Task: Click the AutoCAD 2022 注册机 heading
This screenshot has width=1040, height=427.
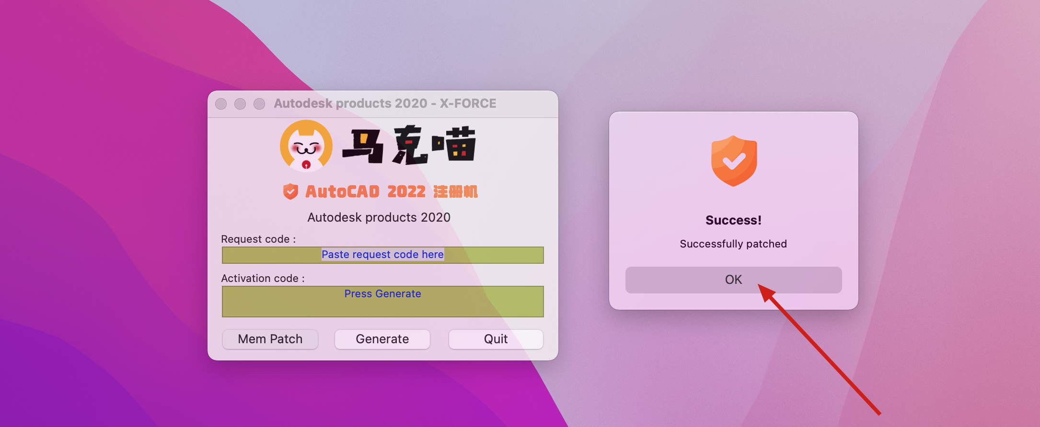Action: pyautogui.click(x=392, y=191)
